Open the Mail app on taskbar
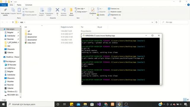Image resolution: width=190 pixels, height=107 pixels. point(78,104)
